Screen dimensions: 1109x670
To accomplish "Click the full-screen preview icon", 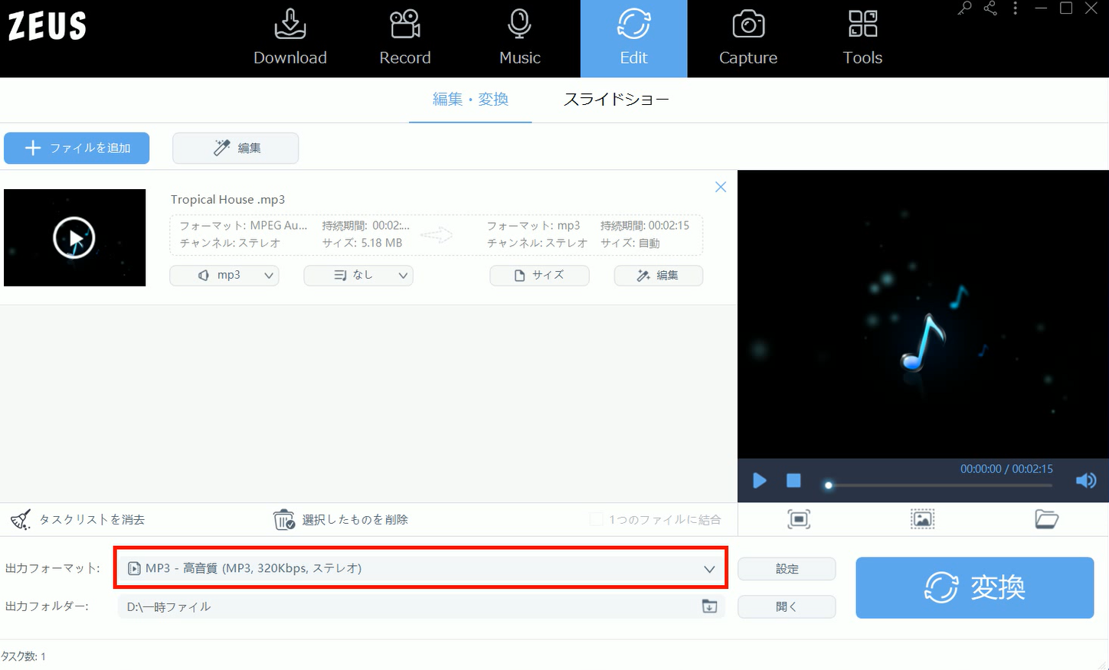I will point(798,519).
